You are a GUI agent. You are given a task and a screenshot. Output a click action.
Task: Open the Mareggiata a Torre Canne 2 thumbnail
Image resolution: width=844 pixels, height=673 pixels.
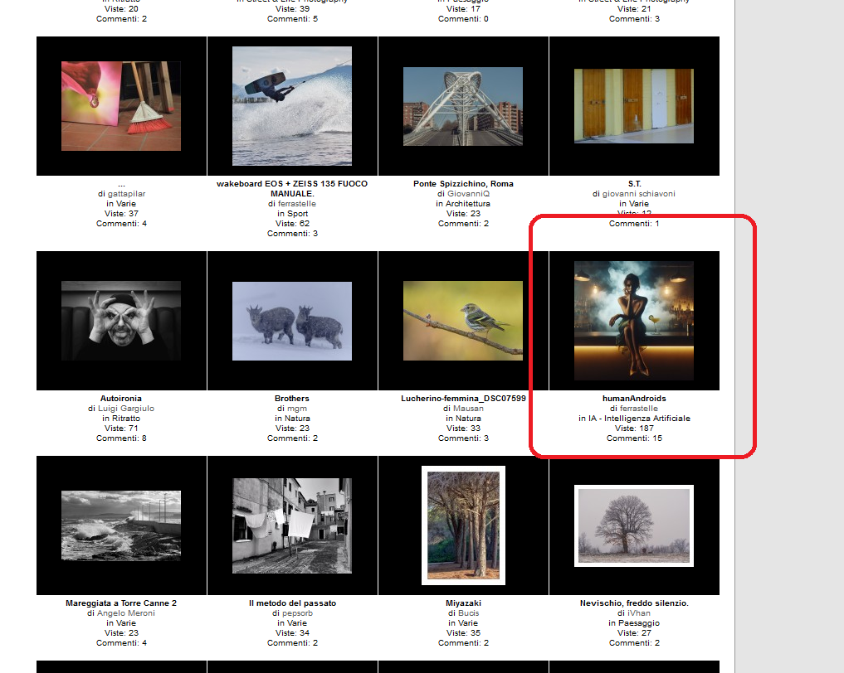pos(121,525)
